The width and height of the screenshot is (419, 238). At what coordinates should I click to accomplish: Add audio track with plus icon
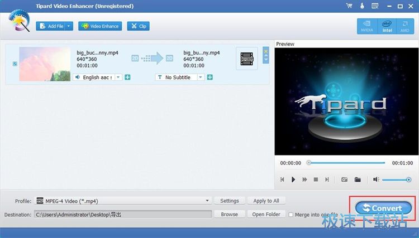[128, 77]
